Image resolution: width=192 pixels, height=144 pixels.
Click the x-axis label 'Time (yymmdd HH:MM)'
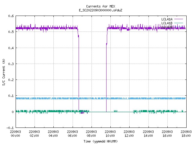tap(100, 141)
